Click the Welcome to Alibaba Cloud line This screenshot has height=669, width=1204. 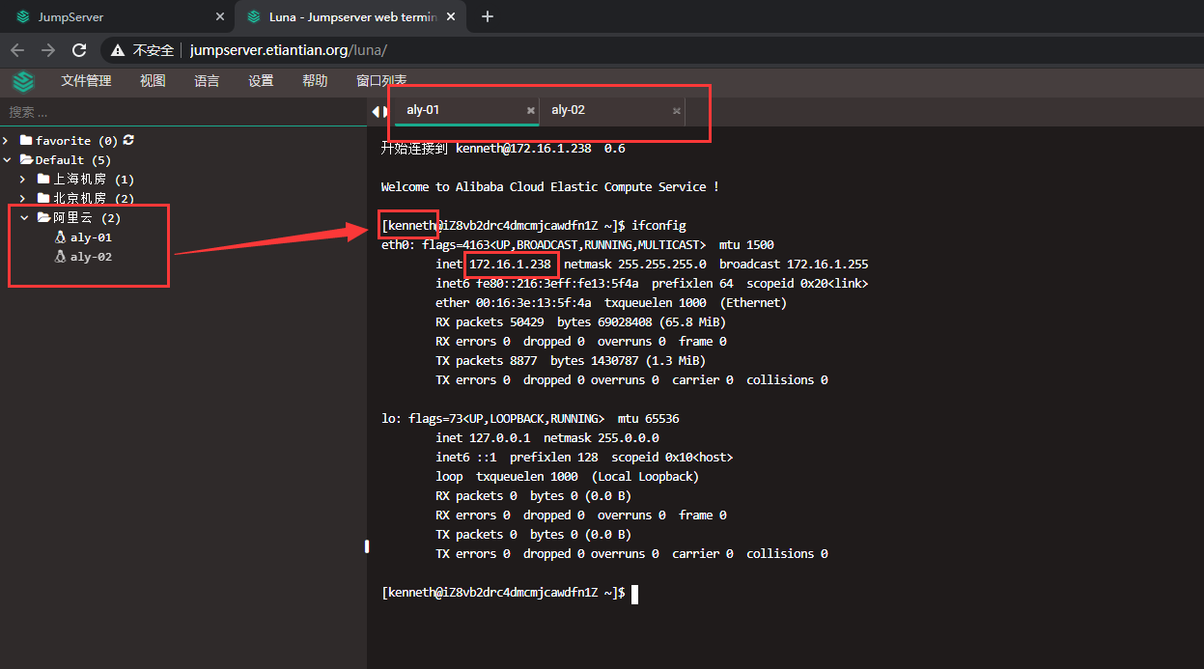(x=550, y=187)
